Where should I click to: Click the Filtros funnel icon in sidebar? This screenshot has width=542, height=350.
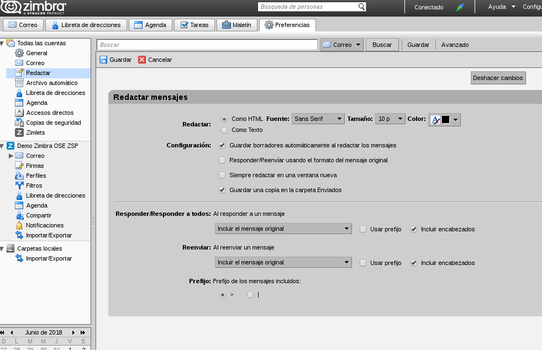click(19, 185)
